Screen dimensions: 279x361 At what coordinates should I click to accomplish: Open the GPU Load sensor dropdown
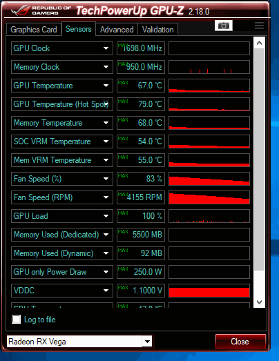[x=106, y=216]
